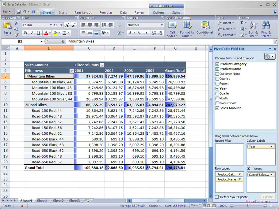Collapse the Mountain Bikes group

coord(26,77)
